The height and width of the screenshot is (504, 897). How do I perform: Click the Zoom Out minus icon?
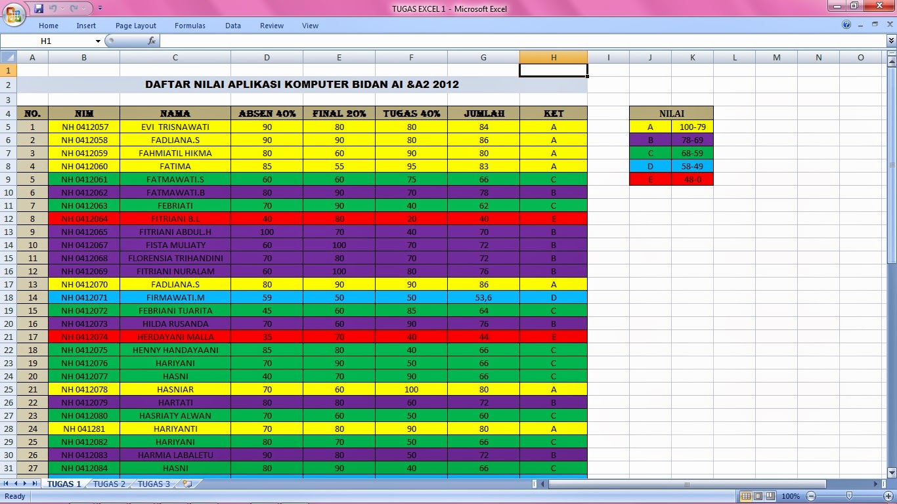pos(812,496)
